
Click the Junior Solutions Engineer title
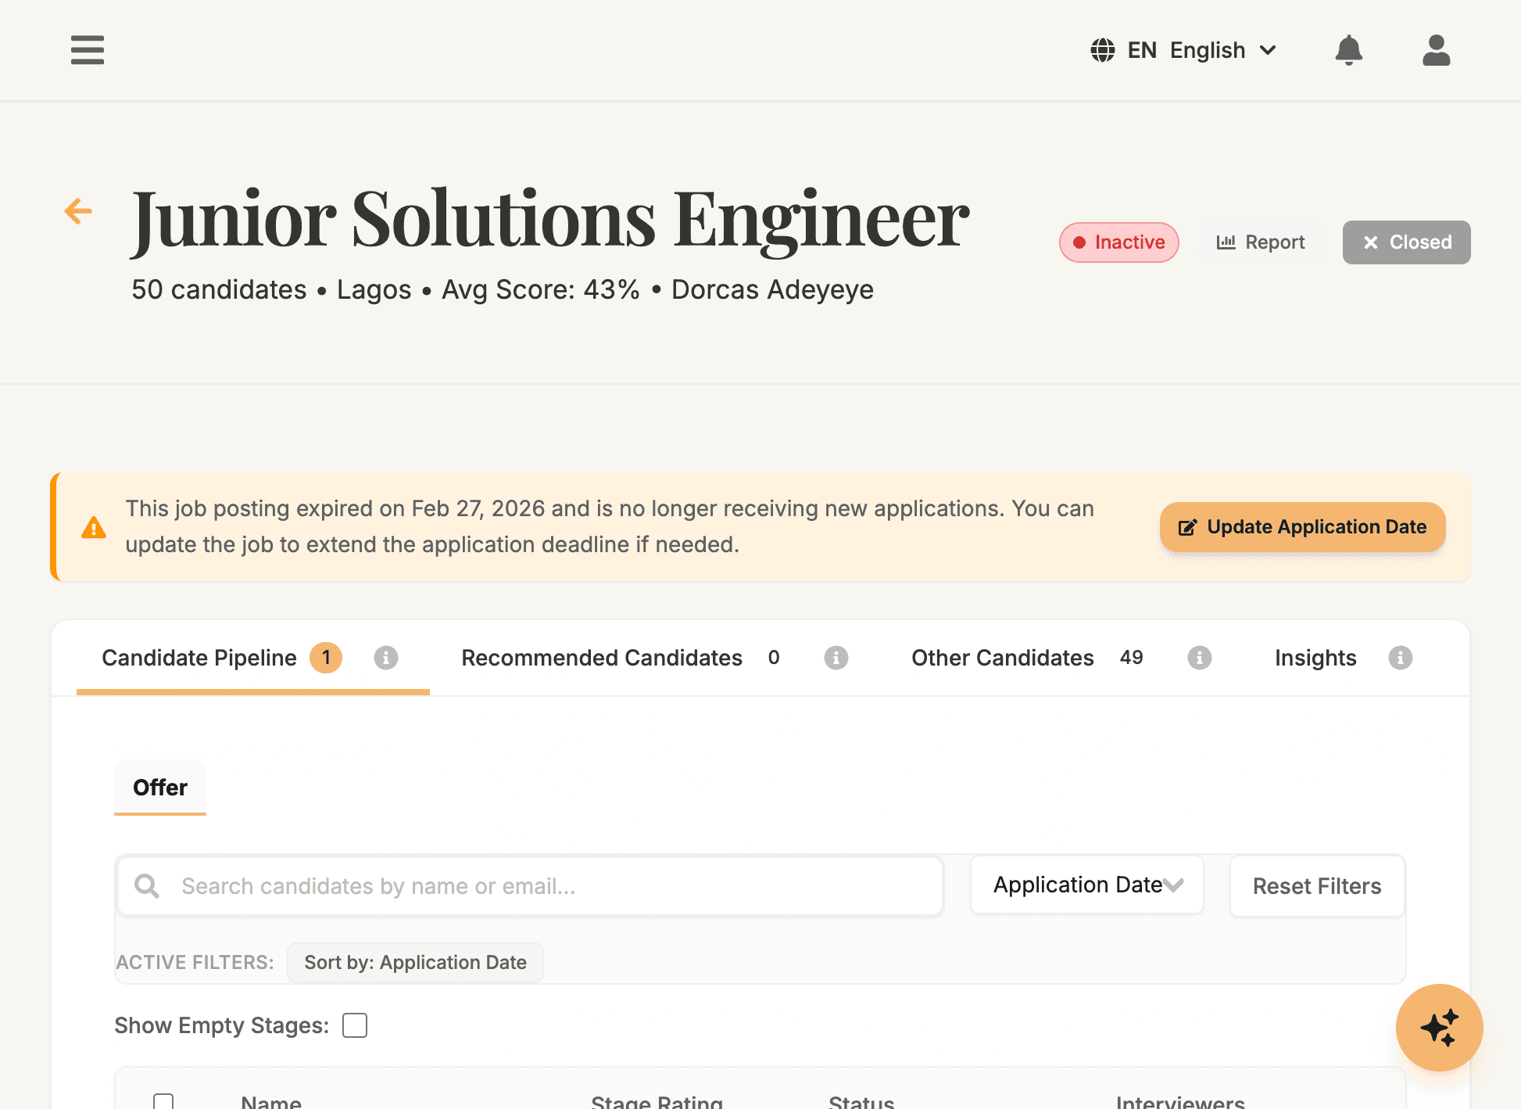(550, 220)
